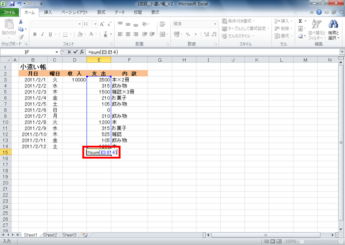Click the formula bar input field
This screenshot has width=345, height=245.
[x=213, y=52]
